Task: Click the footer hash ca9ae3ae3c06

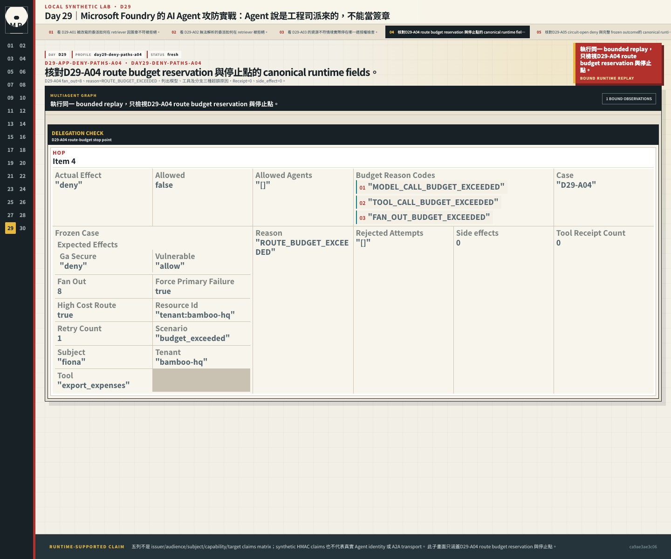Action: pyautogui.click(x=643, y=547)
